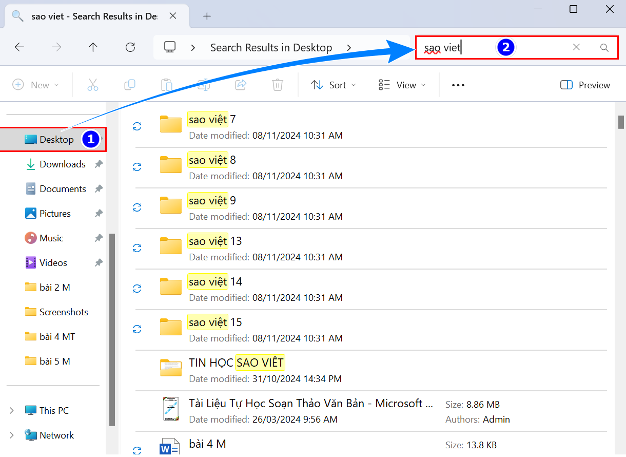626x457 pixels.
Task: Select Downloads in the sidebar
Action: coord(62,164)
